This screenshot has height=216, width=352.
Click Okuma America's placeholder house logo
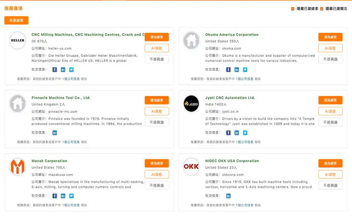(191, 40)
